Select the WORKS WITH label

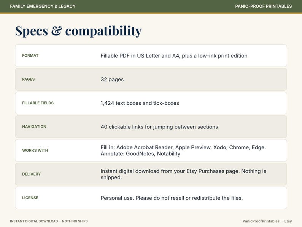35,150
